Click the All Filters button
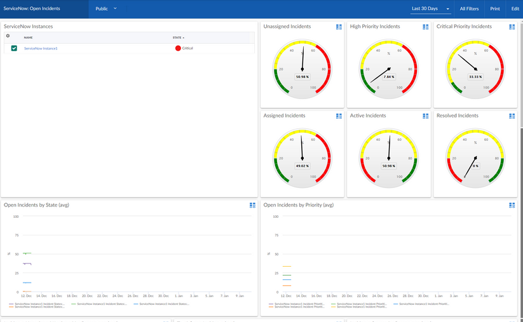The width and height of the screenshot is (523, 322). [469, 9]
